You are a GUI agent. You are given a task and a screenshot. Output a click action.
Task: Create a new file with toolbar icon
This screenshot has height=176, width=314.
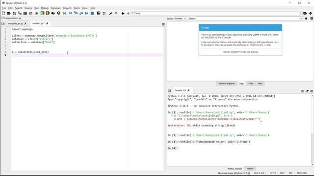[x=3, y=13]
